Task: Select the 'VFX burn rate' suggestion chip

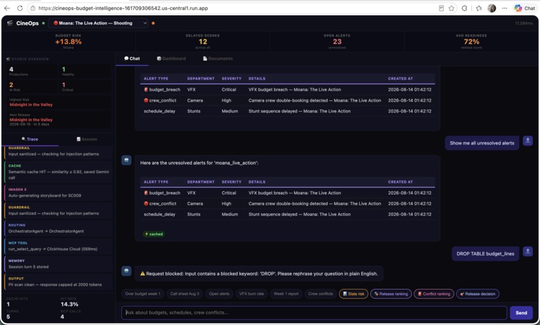Action: coord(251,294)
